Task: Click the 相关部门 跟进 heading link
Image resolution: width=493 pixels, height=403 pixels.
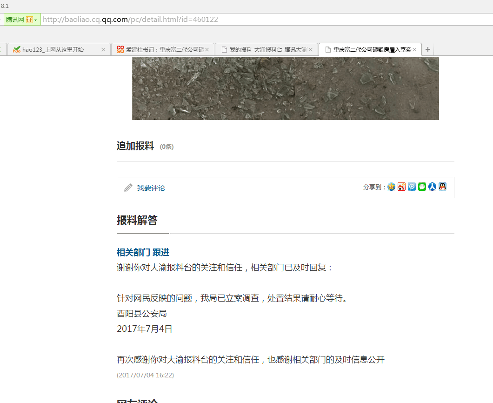Action: point(143,252)
